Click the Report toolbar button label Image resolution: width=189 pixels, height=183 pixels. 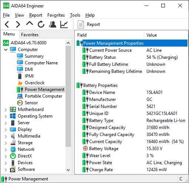[x=93, y=24]
